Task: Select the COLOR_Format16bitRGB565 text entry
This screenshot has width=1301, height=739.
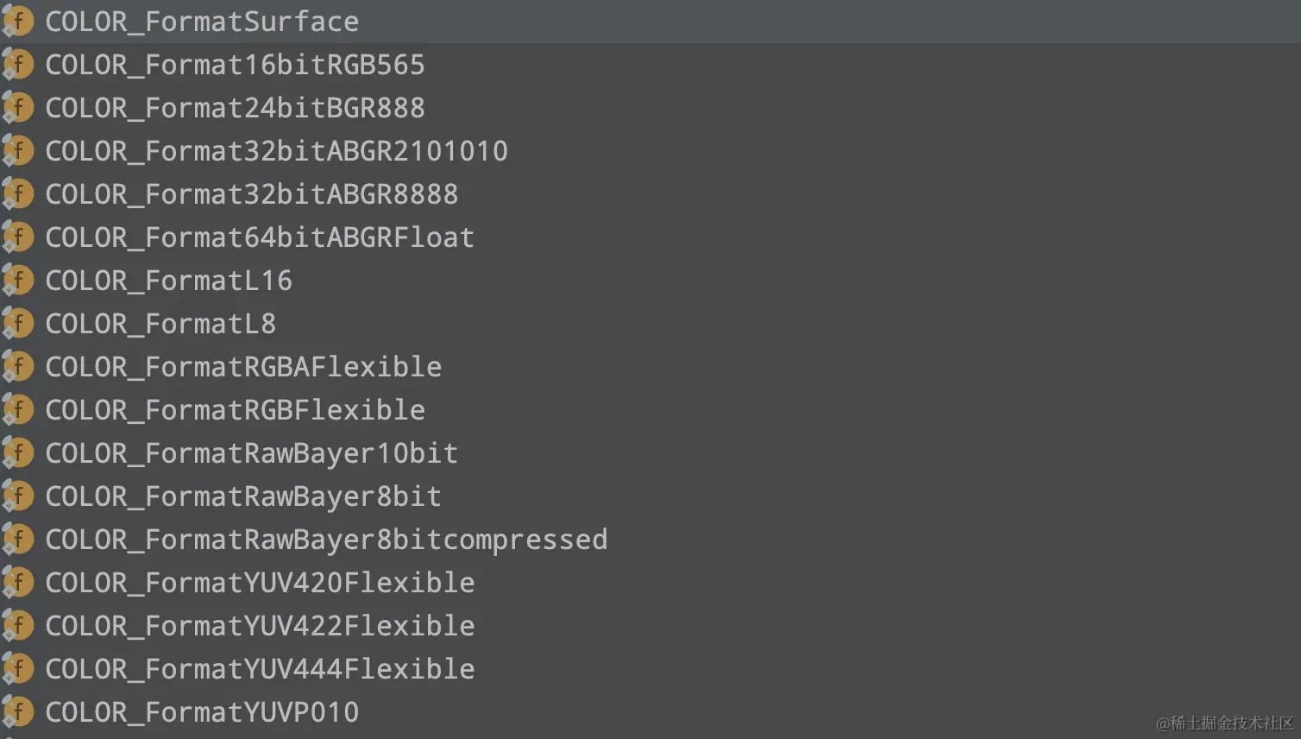Action: 235,65
